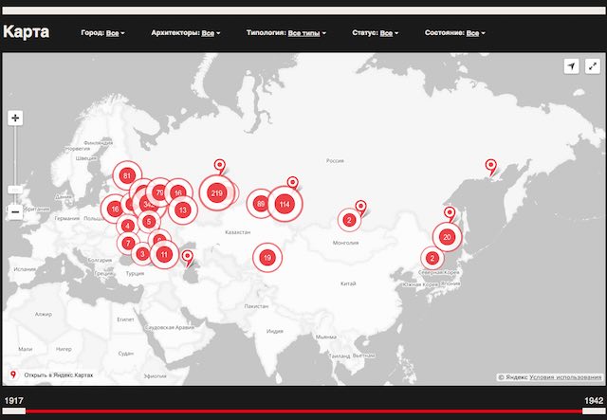607x420 pixels.
Task: Click the Карта heading
Action: point(26,31)
